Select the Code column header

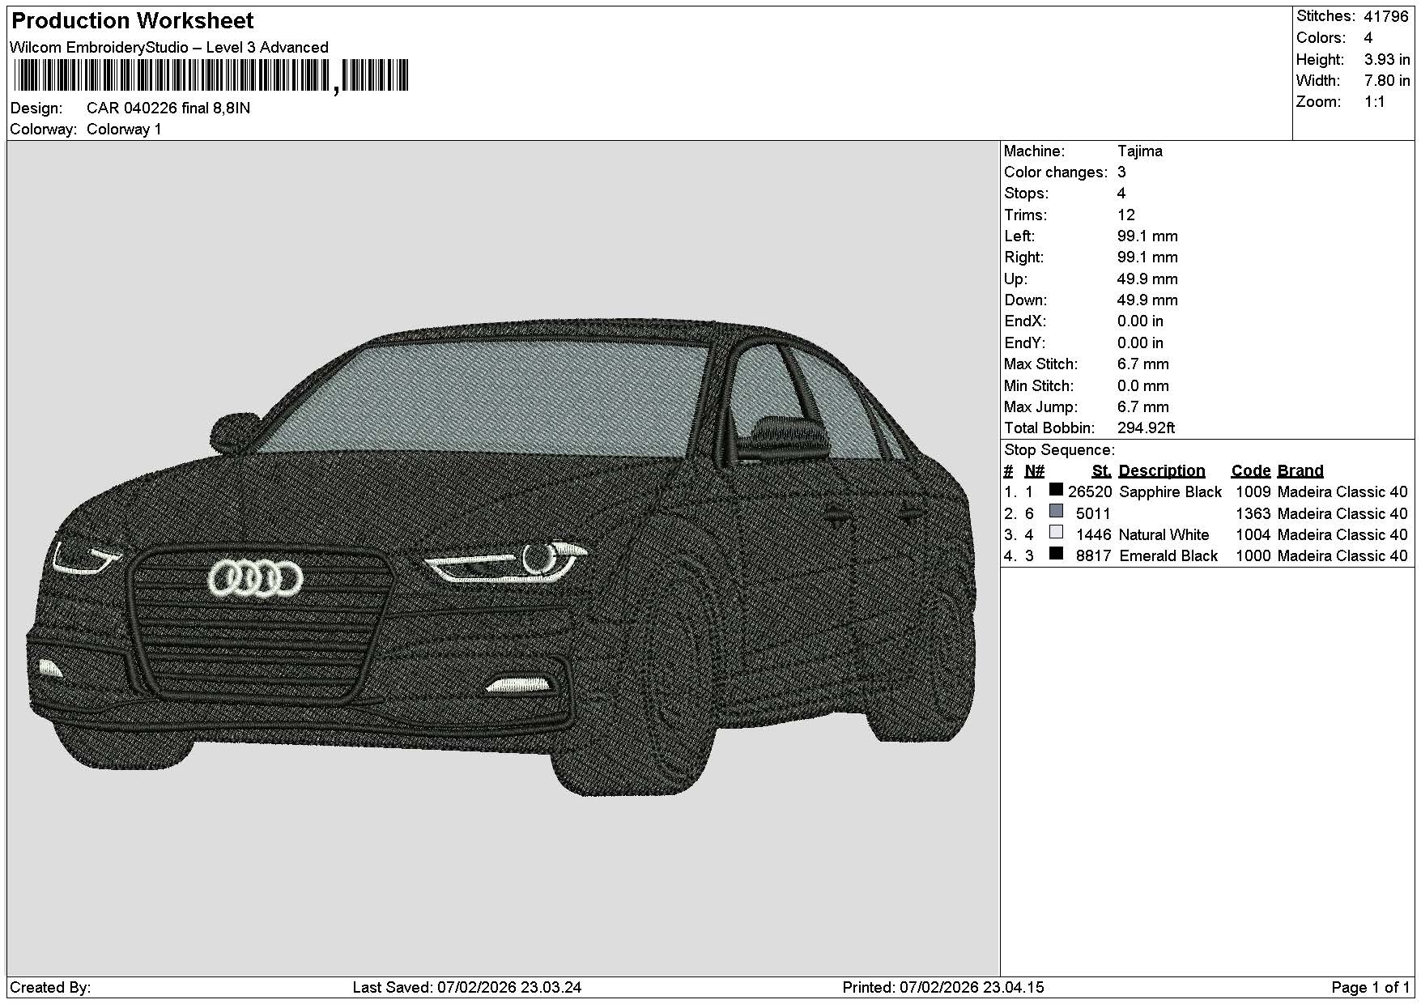(x=1251, y=471)
